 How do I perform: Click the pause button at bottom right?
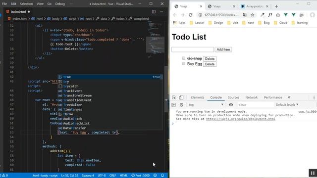[313, 173]
